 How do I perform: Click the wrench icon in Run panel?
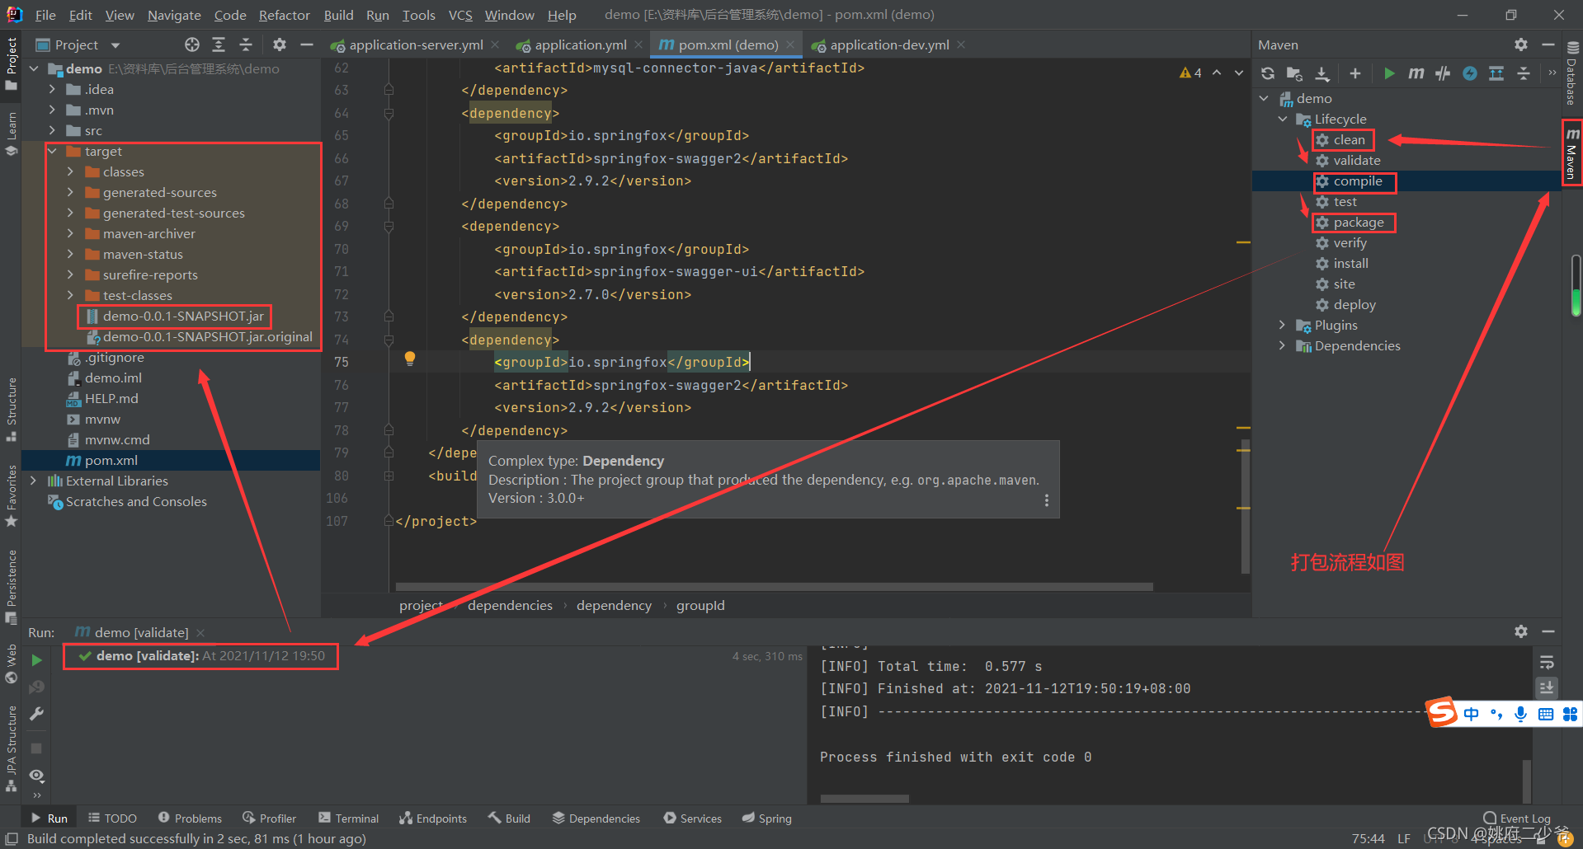(x=36, y=714)
